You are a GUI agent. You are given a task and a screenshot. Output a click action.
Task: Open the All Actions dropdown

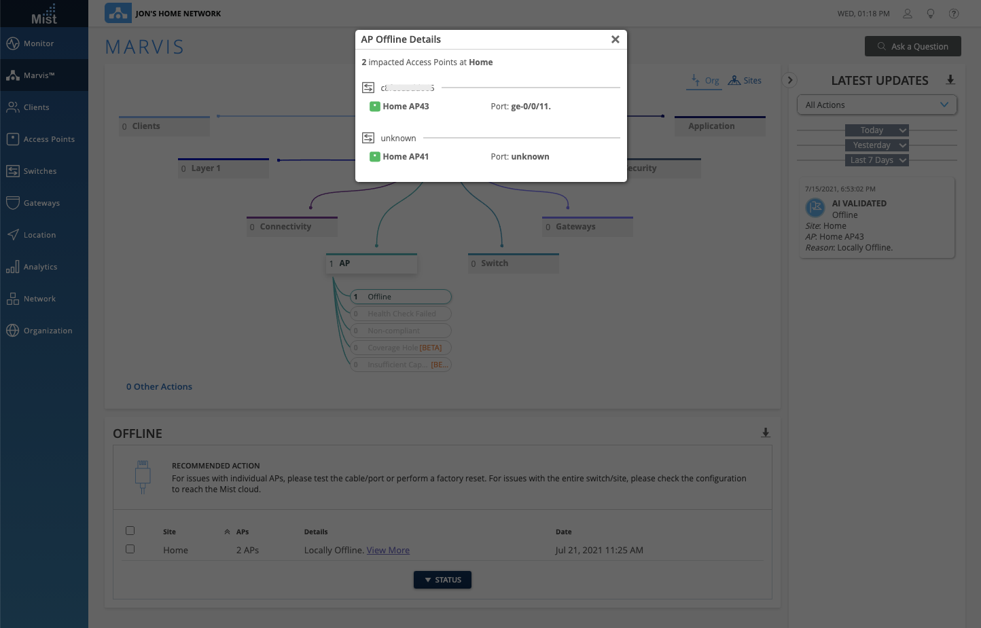876,105
